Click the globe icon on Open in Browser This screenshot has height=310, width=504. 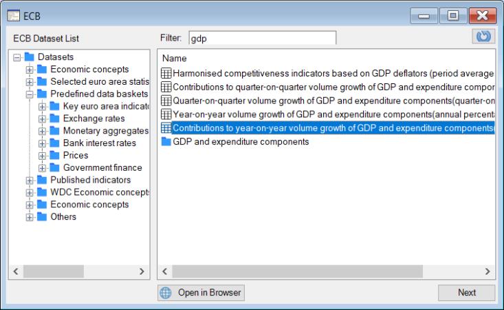click(x=166, y=293)
